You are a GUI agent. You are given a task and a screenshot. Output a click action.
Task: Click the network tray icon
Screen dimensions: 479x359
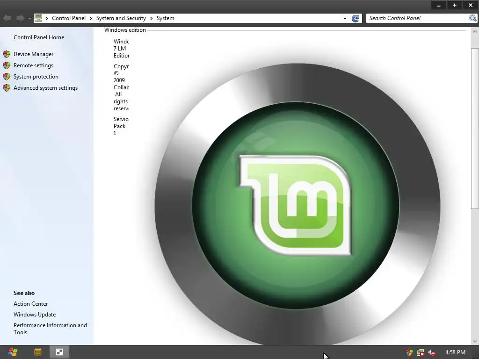coord(421,352)
